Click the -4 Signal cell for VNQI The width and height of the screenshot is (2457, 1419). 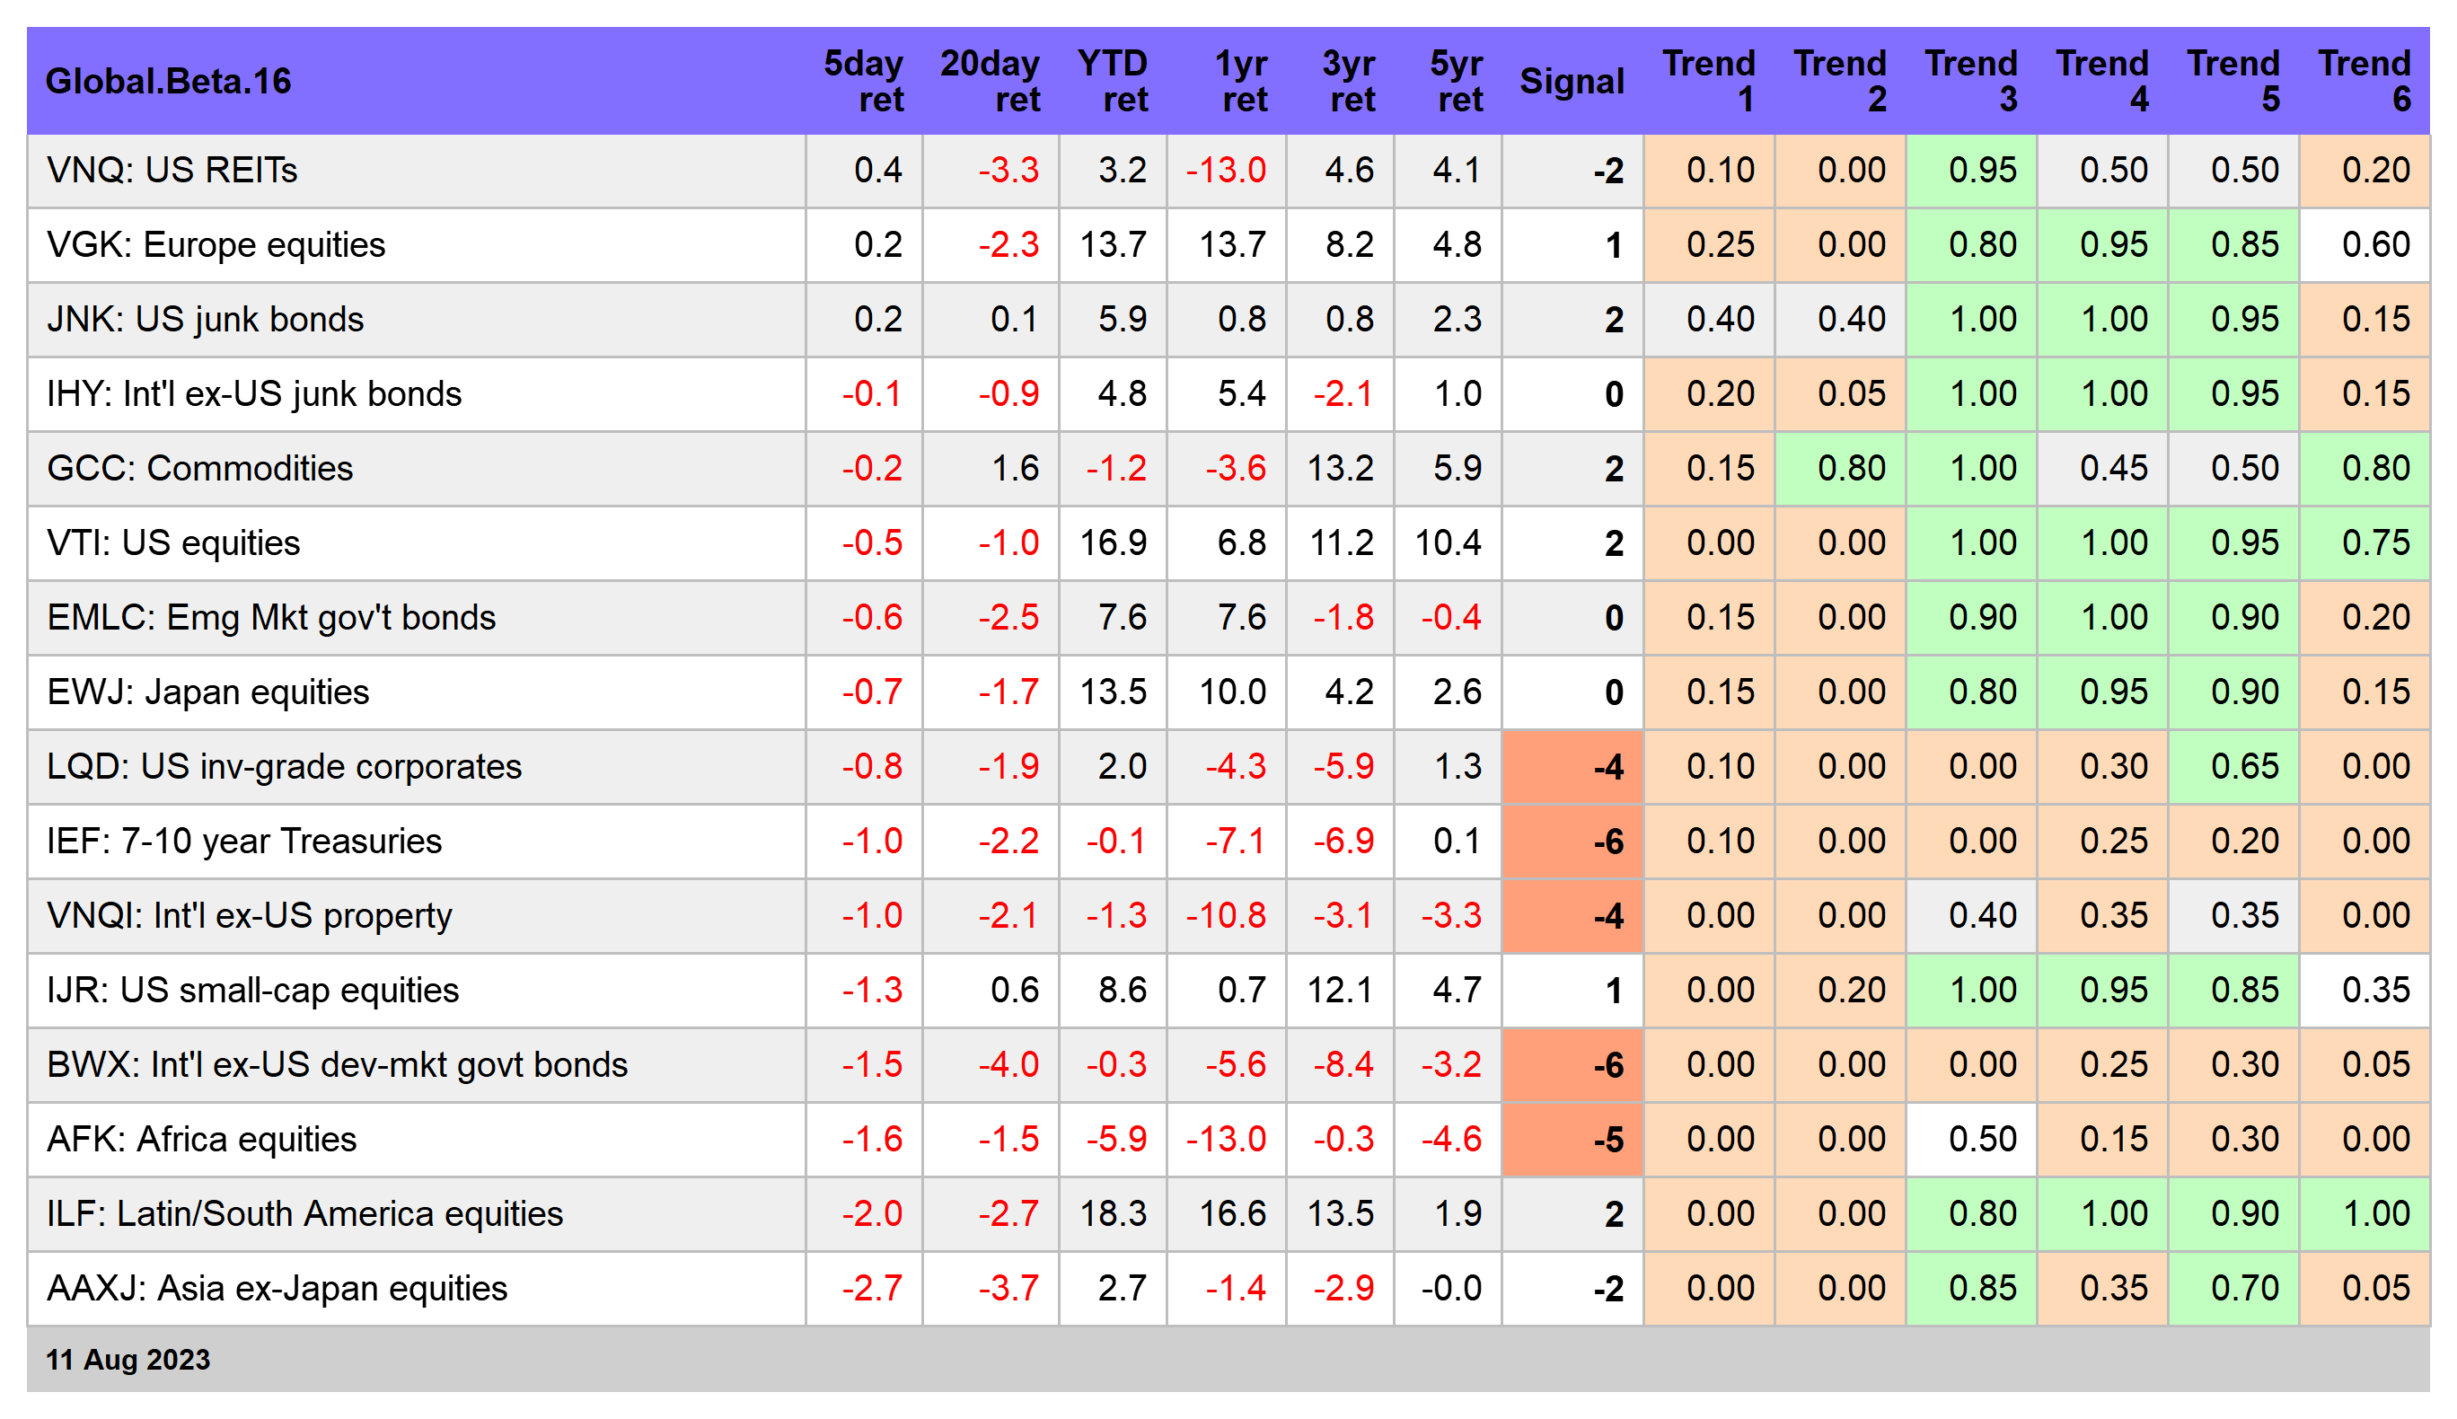1572,916
